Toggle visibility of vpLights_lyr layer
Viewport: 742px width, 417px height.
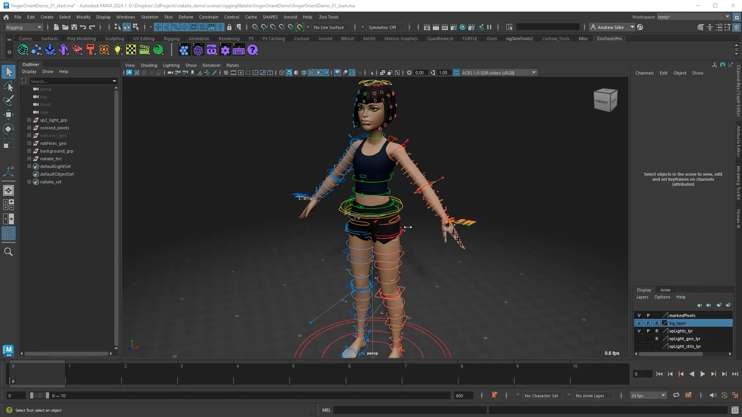click(639, 331)
